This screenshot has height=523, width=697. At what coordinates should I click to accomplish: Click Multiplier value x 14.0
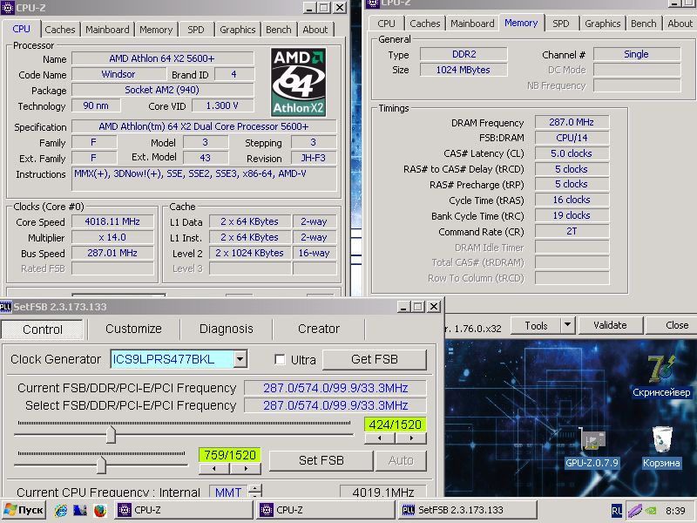[112, 237]
